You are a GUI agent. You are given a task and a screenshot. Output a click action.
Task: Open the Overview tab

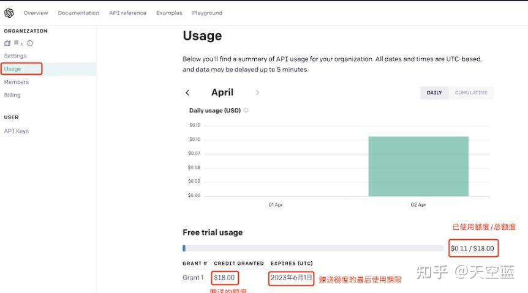click(36, 13)
